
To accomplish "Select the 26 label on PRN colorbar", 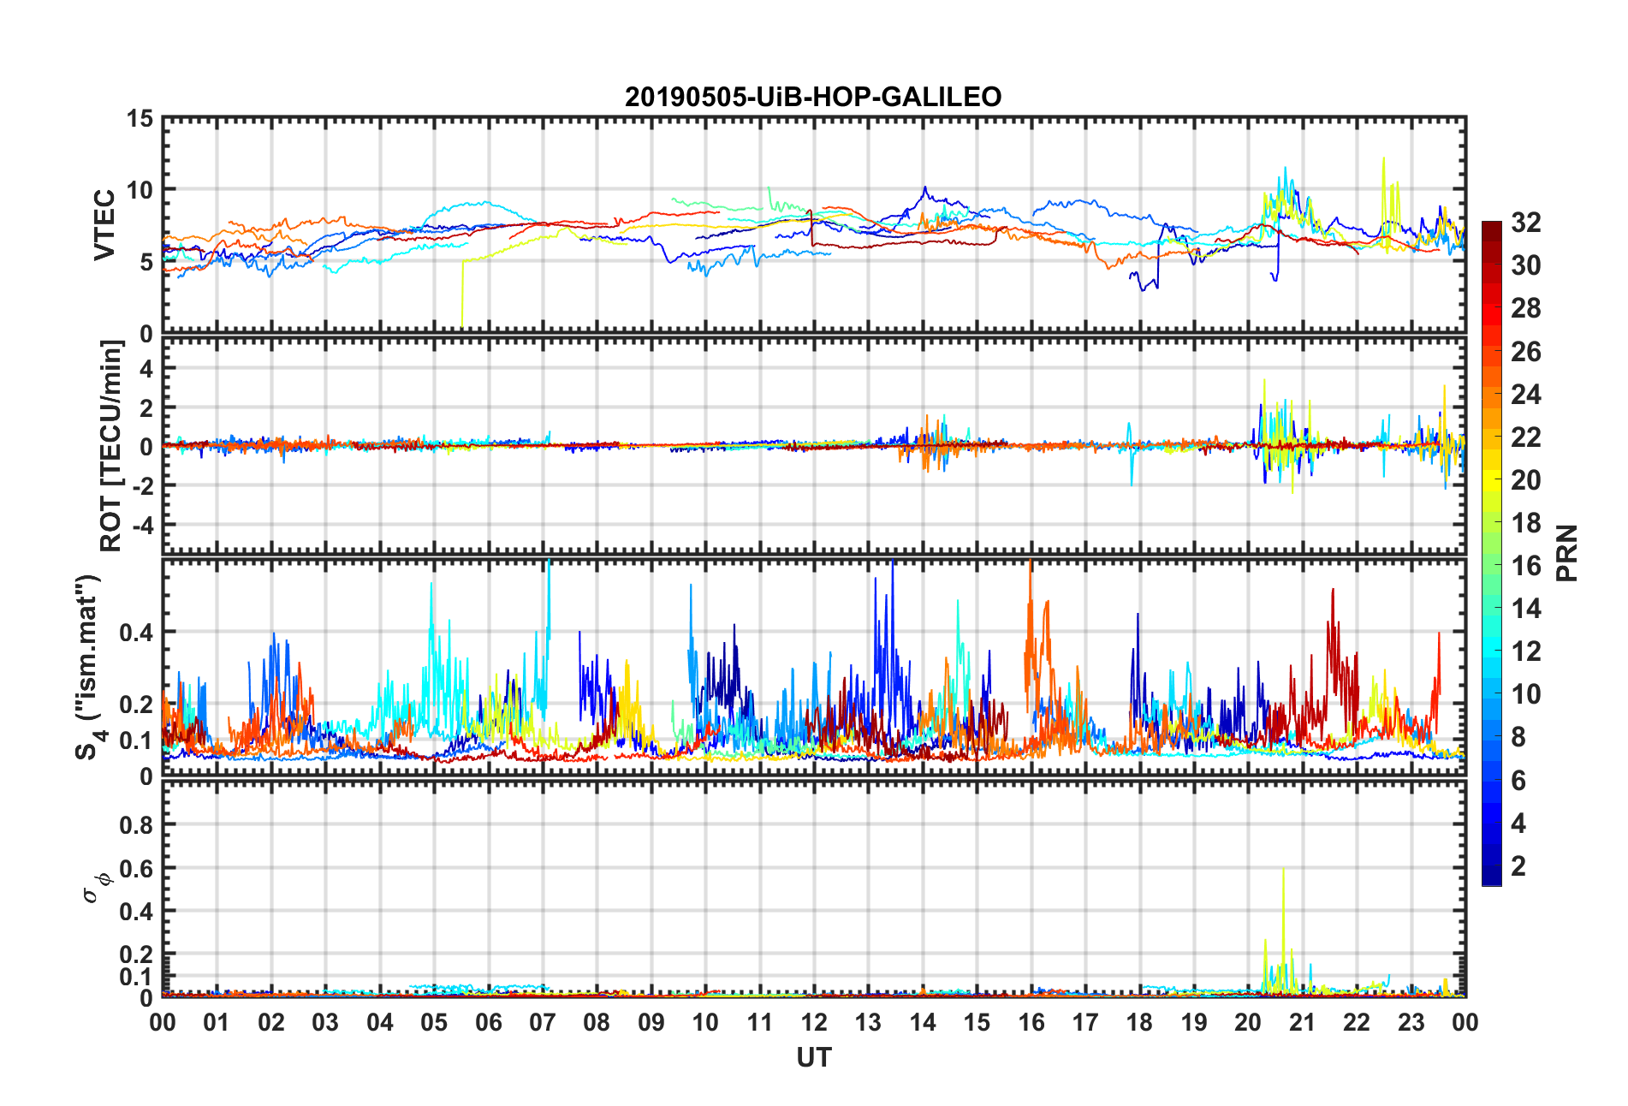I will pyautogui.click(x=1526, y=351).
